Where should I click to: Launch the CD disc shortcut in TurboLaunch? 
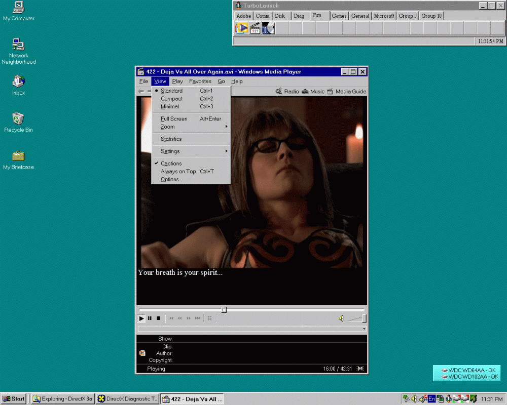(268, 28)
